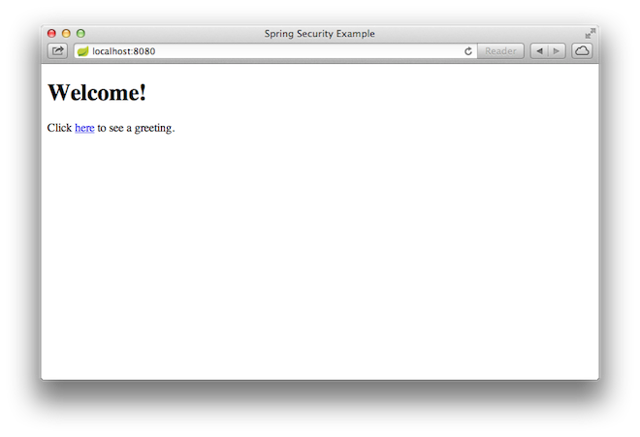Click the Share button in the toolbar
The width and height of the screenshot is (640, 437).
coord(57,51)
